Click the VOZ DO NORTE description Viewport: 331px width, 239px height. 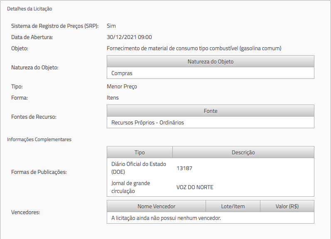coord(195,187)
